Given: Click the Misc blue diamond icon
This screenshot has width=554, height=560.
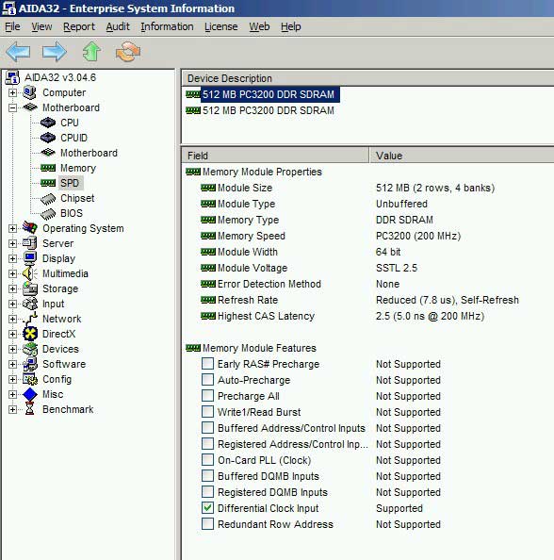Looking at the screenshot, I should tap(29, 394).
